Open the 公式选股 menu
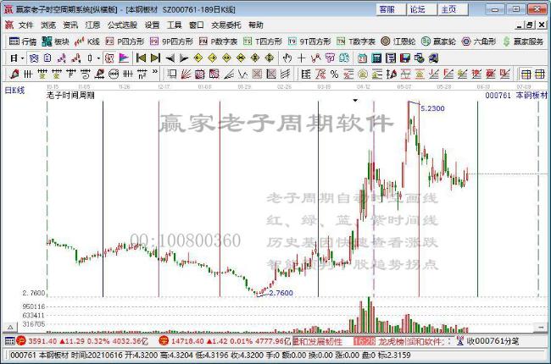The image size is (551, 364). pyautogui.click(x=122, y=25)
